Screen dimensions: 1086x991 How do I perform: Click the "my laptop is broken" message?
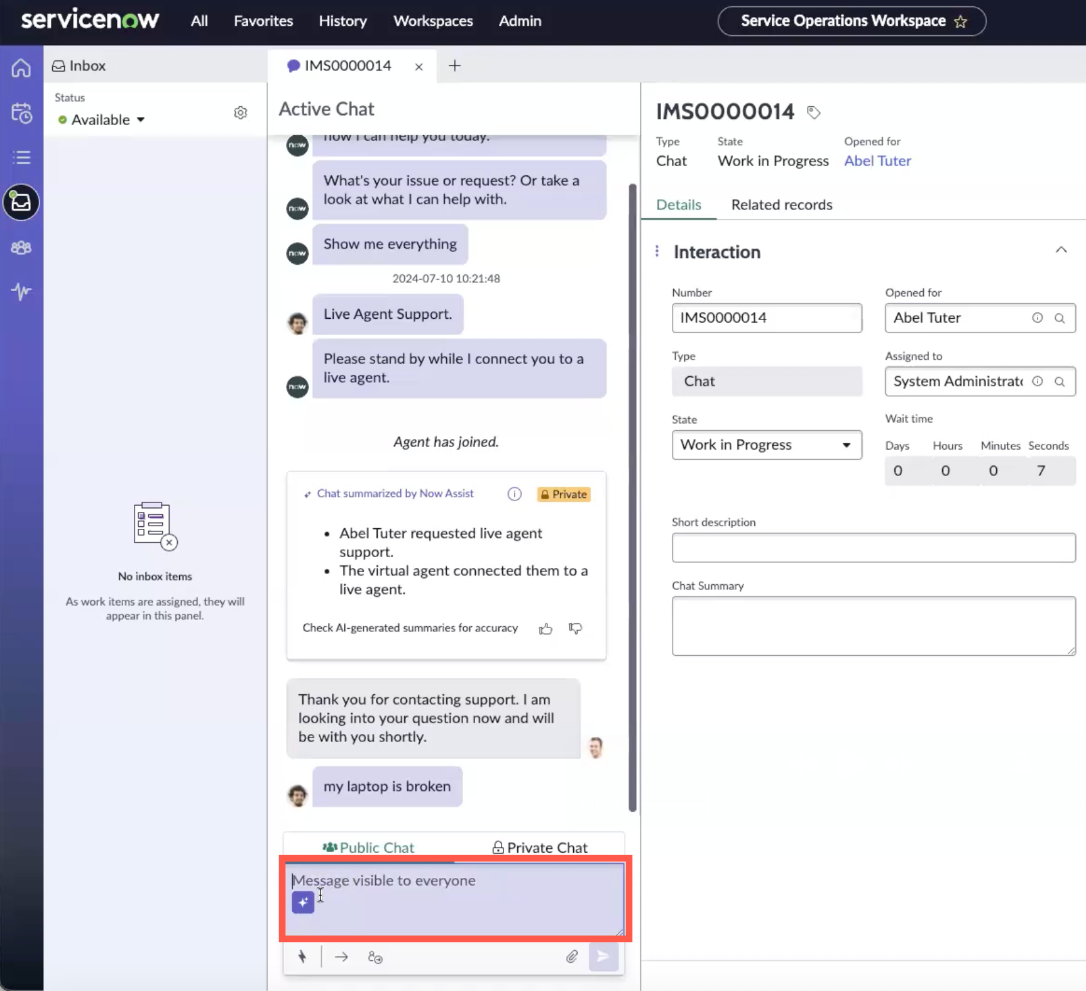[x=387, y=787]
